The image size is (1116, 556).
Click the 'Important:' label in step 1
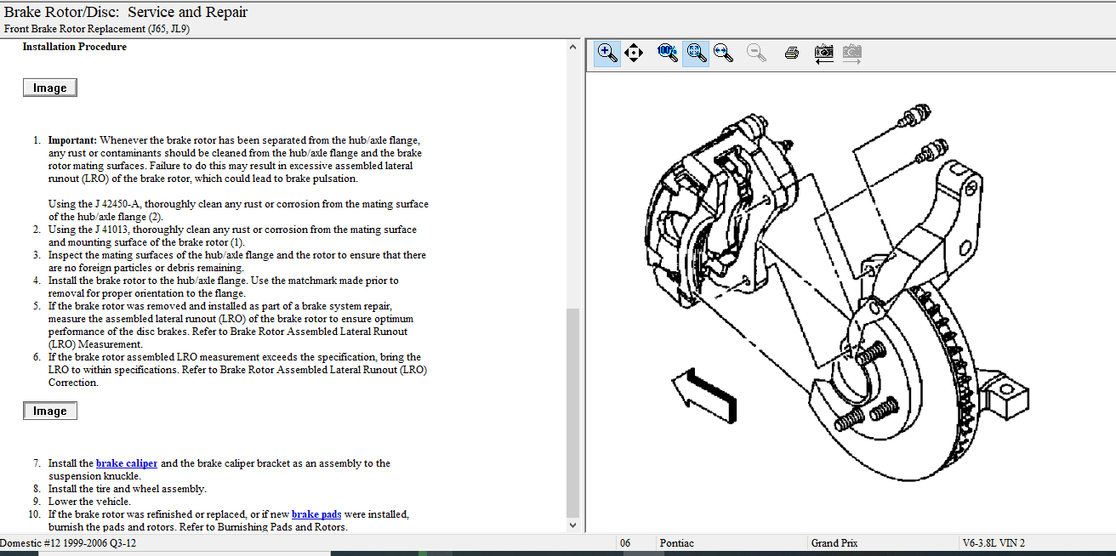72,140
